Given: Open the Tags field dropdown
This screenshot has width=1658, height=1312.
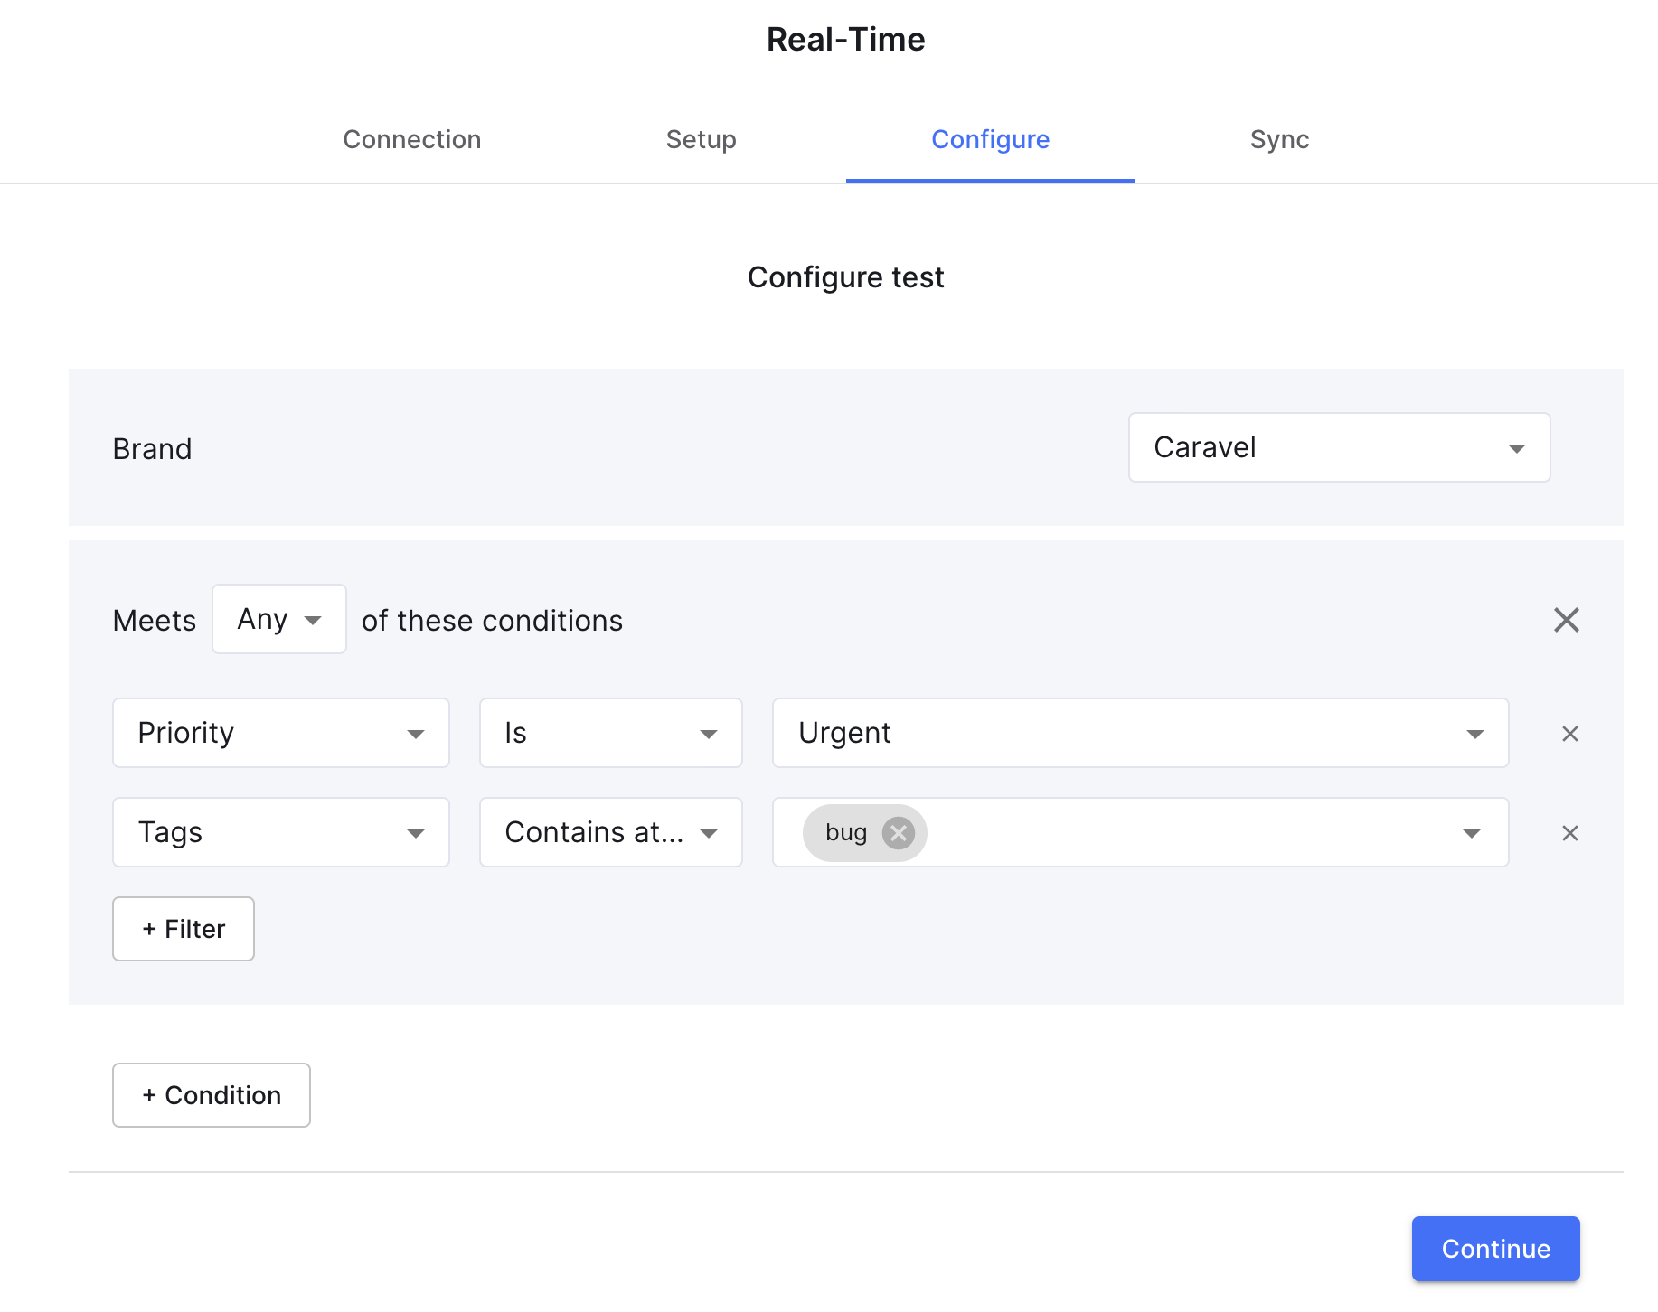Looking at the screenshot, I should 281,832.
